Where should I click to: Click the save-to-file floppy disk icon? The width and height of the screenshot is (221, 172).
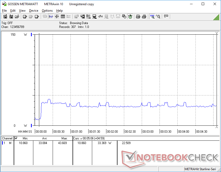click(5, 17)
